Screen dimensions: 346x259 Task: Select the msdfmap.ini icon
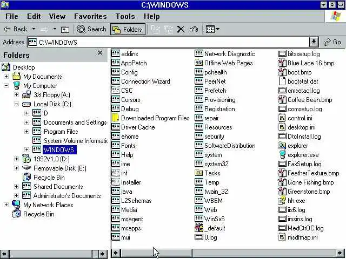(282, 237)
